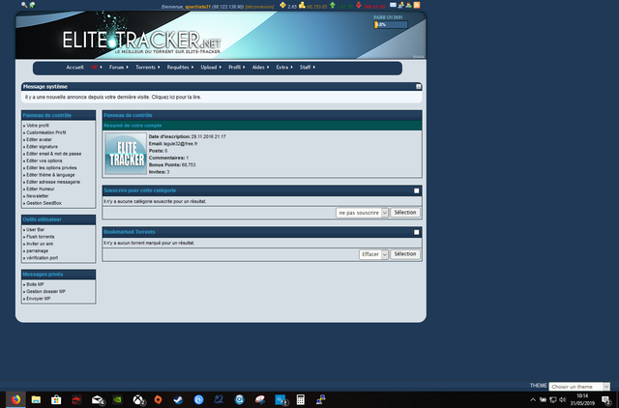Open the Windows notification center icon
The image size is (619, 408).
point(606,400)
